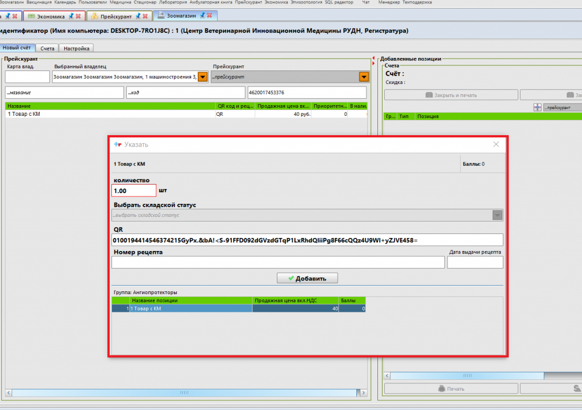
Task: Expand the Прейскурант dropdown with orange arrow
Action: [364, 77]
